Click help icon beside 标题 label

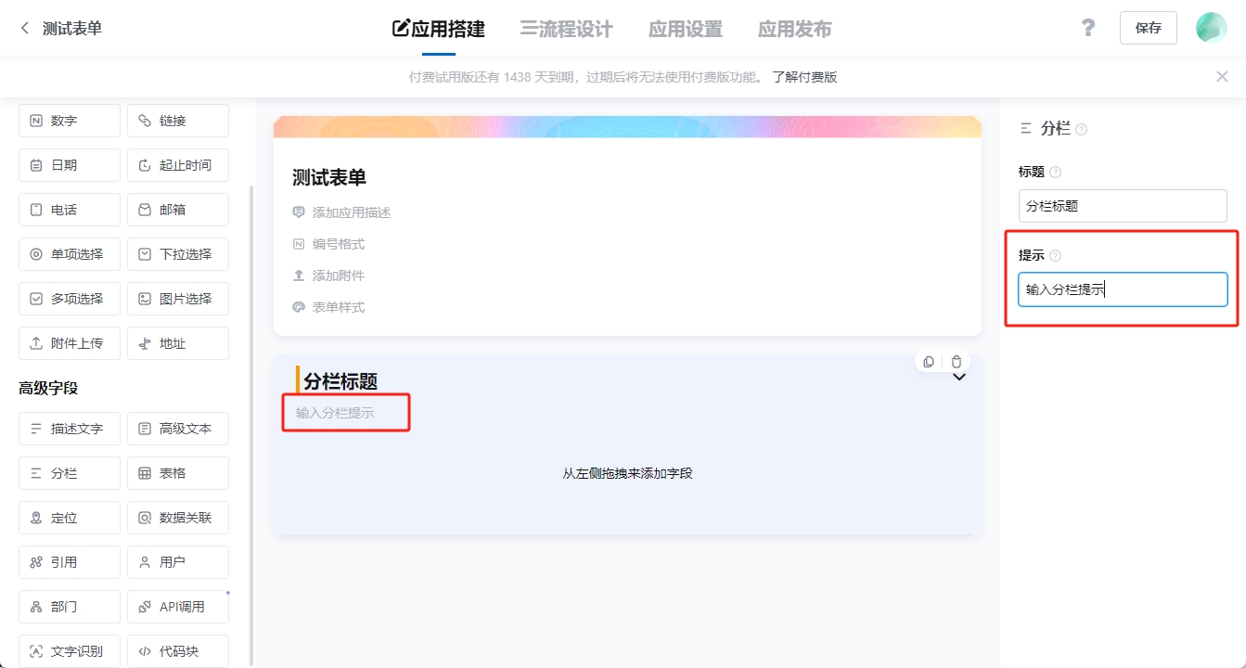point(1055,173)
